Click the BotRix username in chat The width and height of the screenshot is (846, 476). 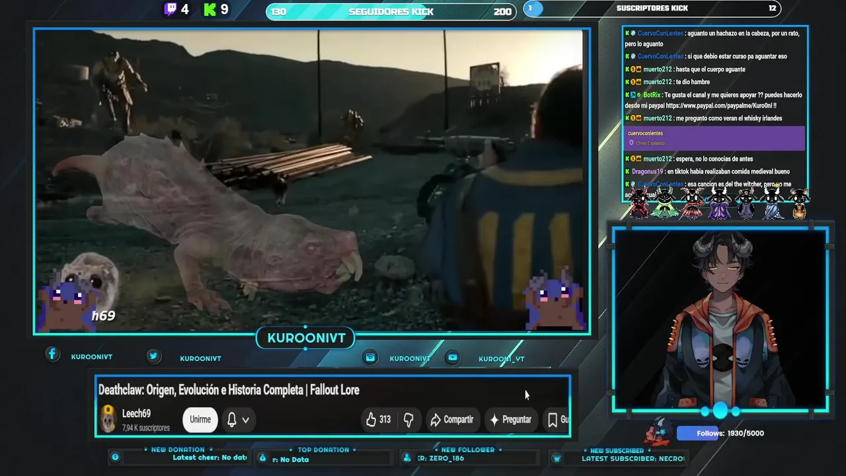pyautogui.click(x=652, y=95)
